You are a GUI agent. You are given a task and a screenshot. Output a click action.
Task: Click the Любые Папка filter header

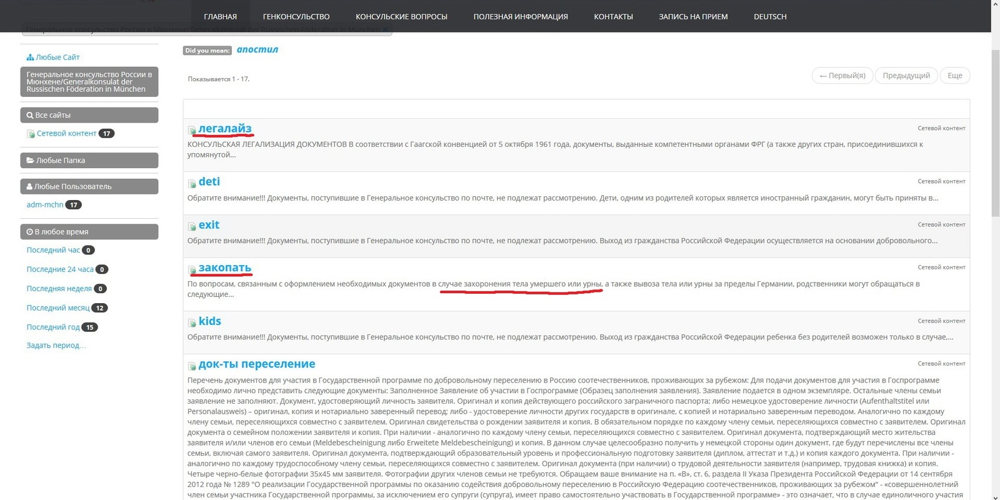tap(89, 160)
